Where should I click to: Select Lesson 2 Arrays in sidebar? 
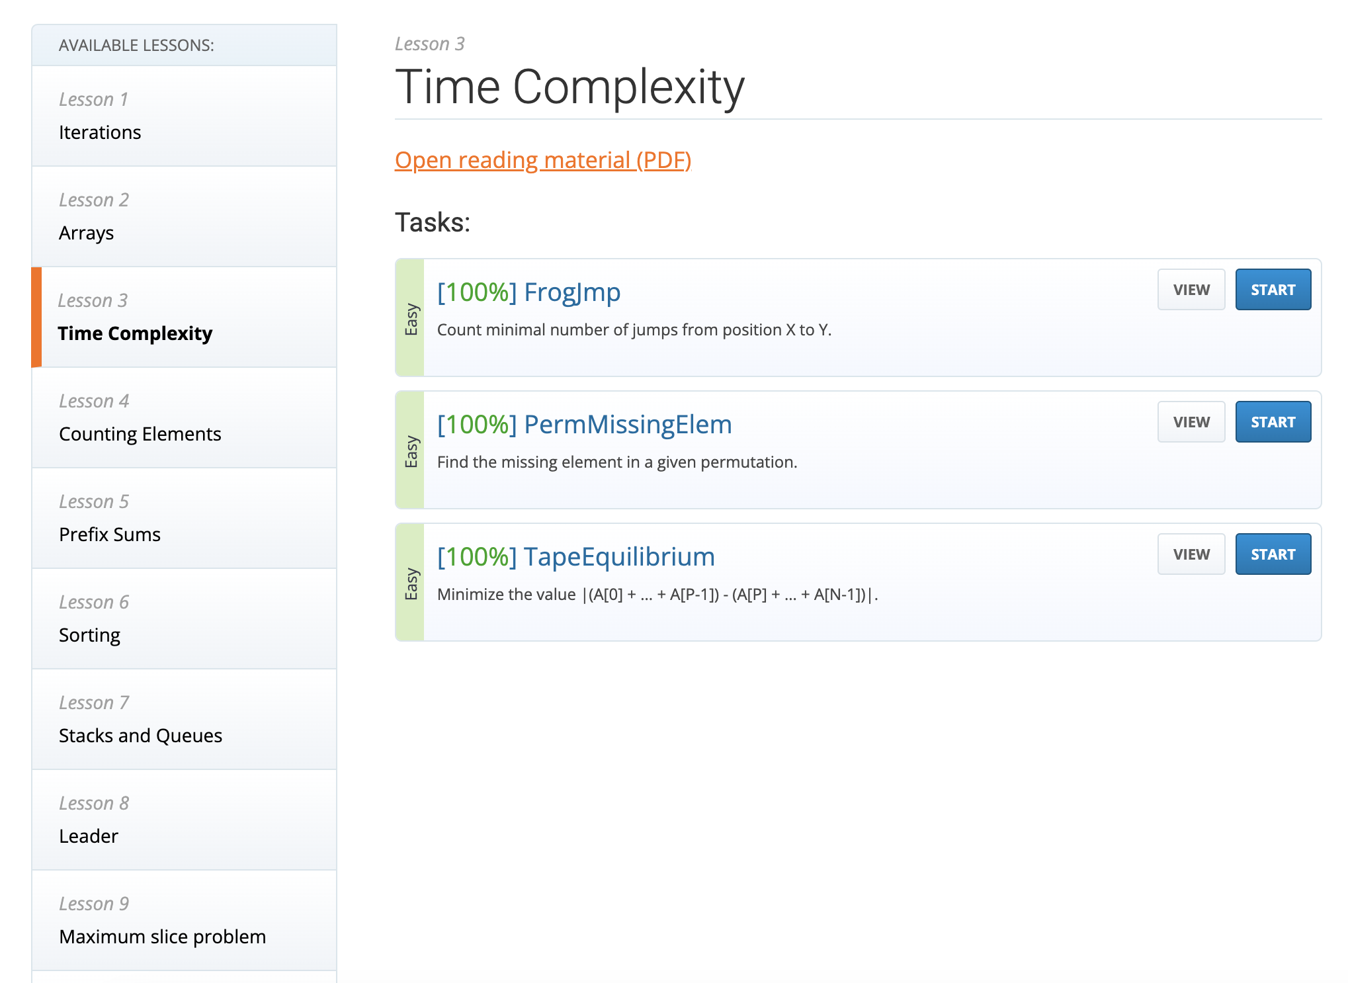click(86, 232)
